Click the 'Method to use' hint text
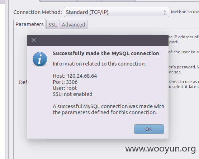 (185, 12)
